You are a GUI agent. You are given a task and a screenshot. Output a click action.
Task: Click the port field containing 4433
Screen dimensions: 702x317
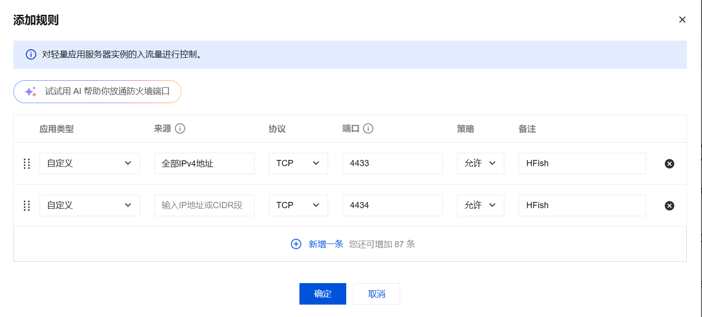(392, 163)
